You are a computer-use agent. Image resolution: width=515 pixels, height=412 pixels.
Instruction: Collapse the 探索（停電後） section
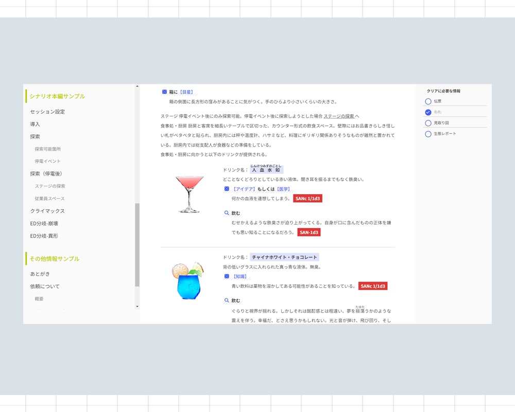pos(45,174)
